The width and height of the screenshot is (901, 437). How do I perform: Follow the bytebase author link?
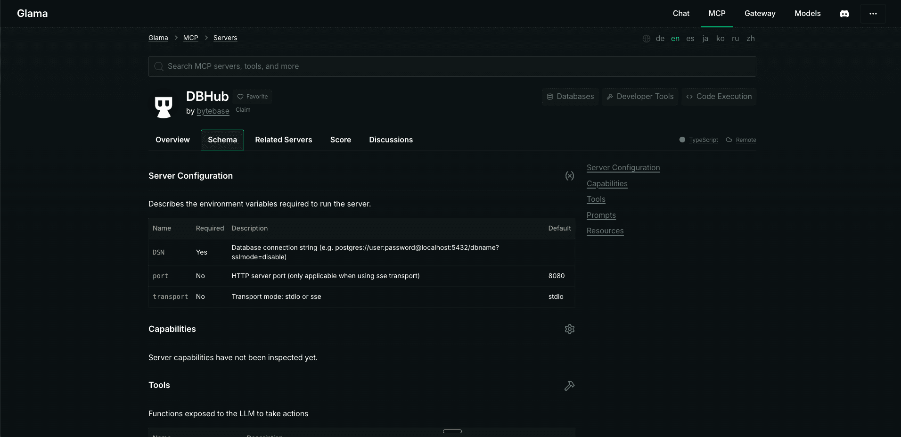coord(213,111)
